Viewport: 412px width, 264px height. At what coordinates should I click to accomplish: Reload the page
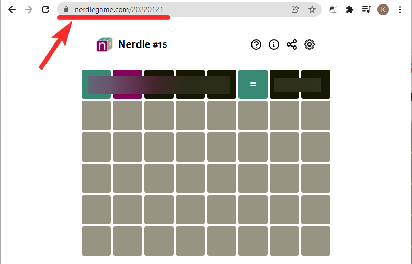45,9
